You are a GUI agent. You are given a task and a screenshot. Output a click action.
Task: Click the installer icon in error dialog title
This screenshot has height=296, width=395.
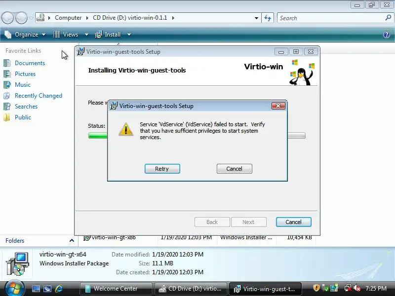(x=114, y=106)
